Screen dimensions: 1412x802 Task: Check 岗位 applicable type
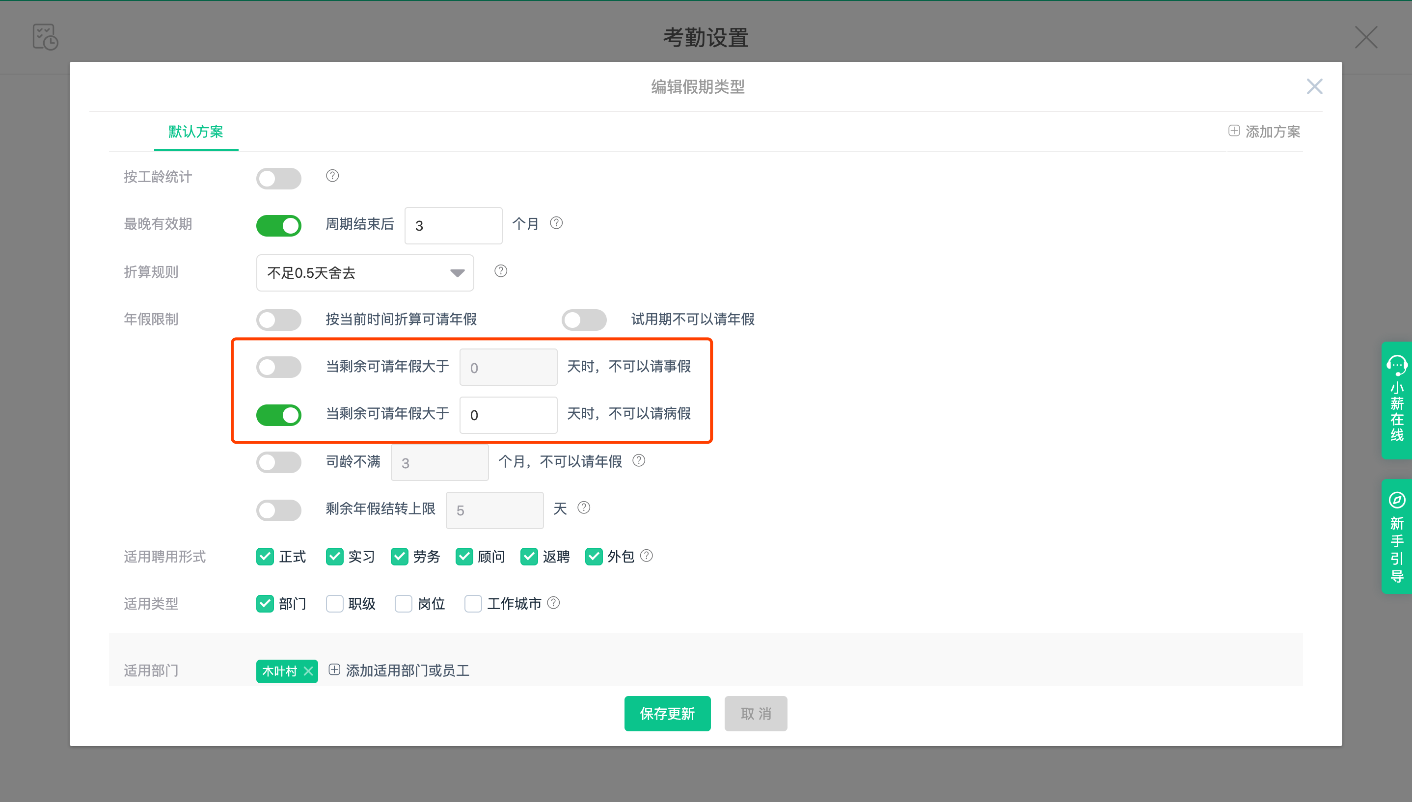click(403, 604)
